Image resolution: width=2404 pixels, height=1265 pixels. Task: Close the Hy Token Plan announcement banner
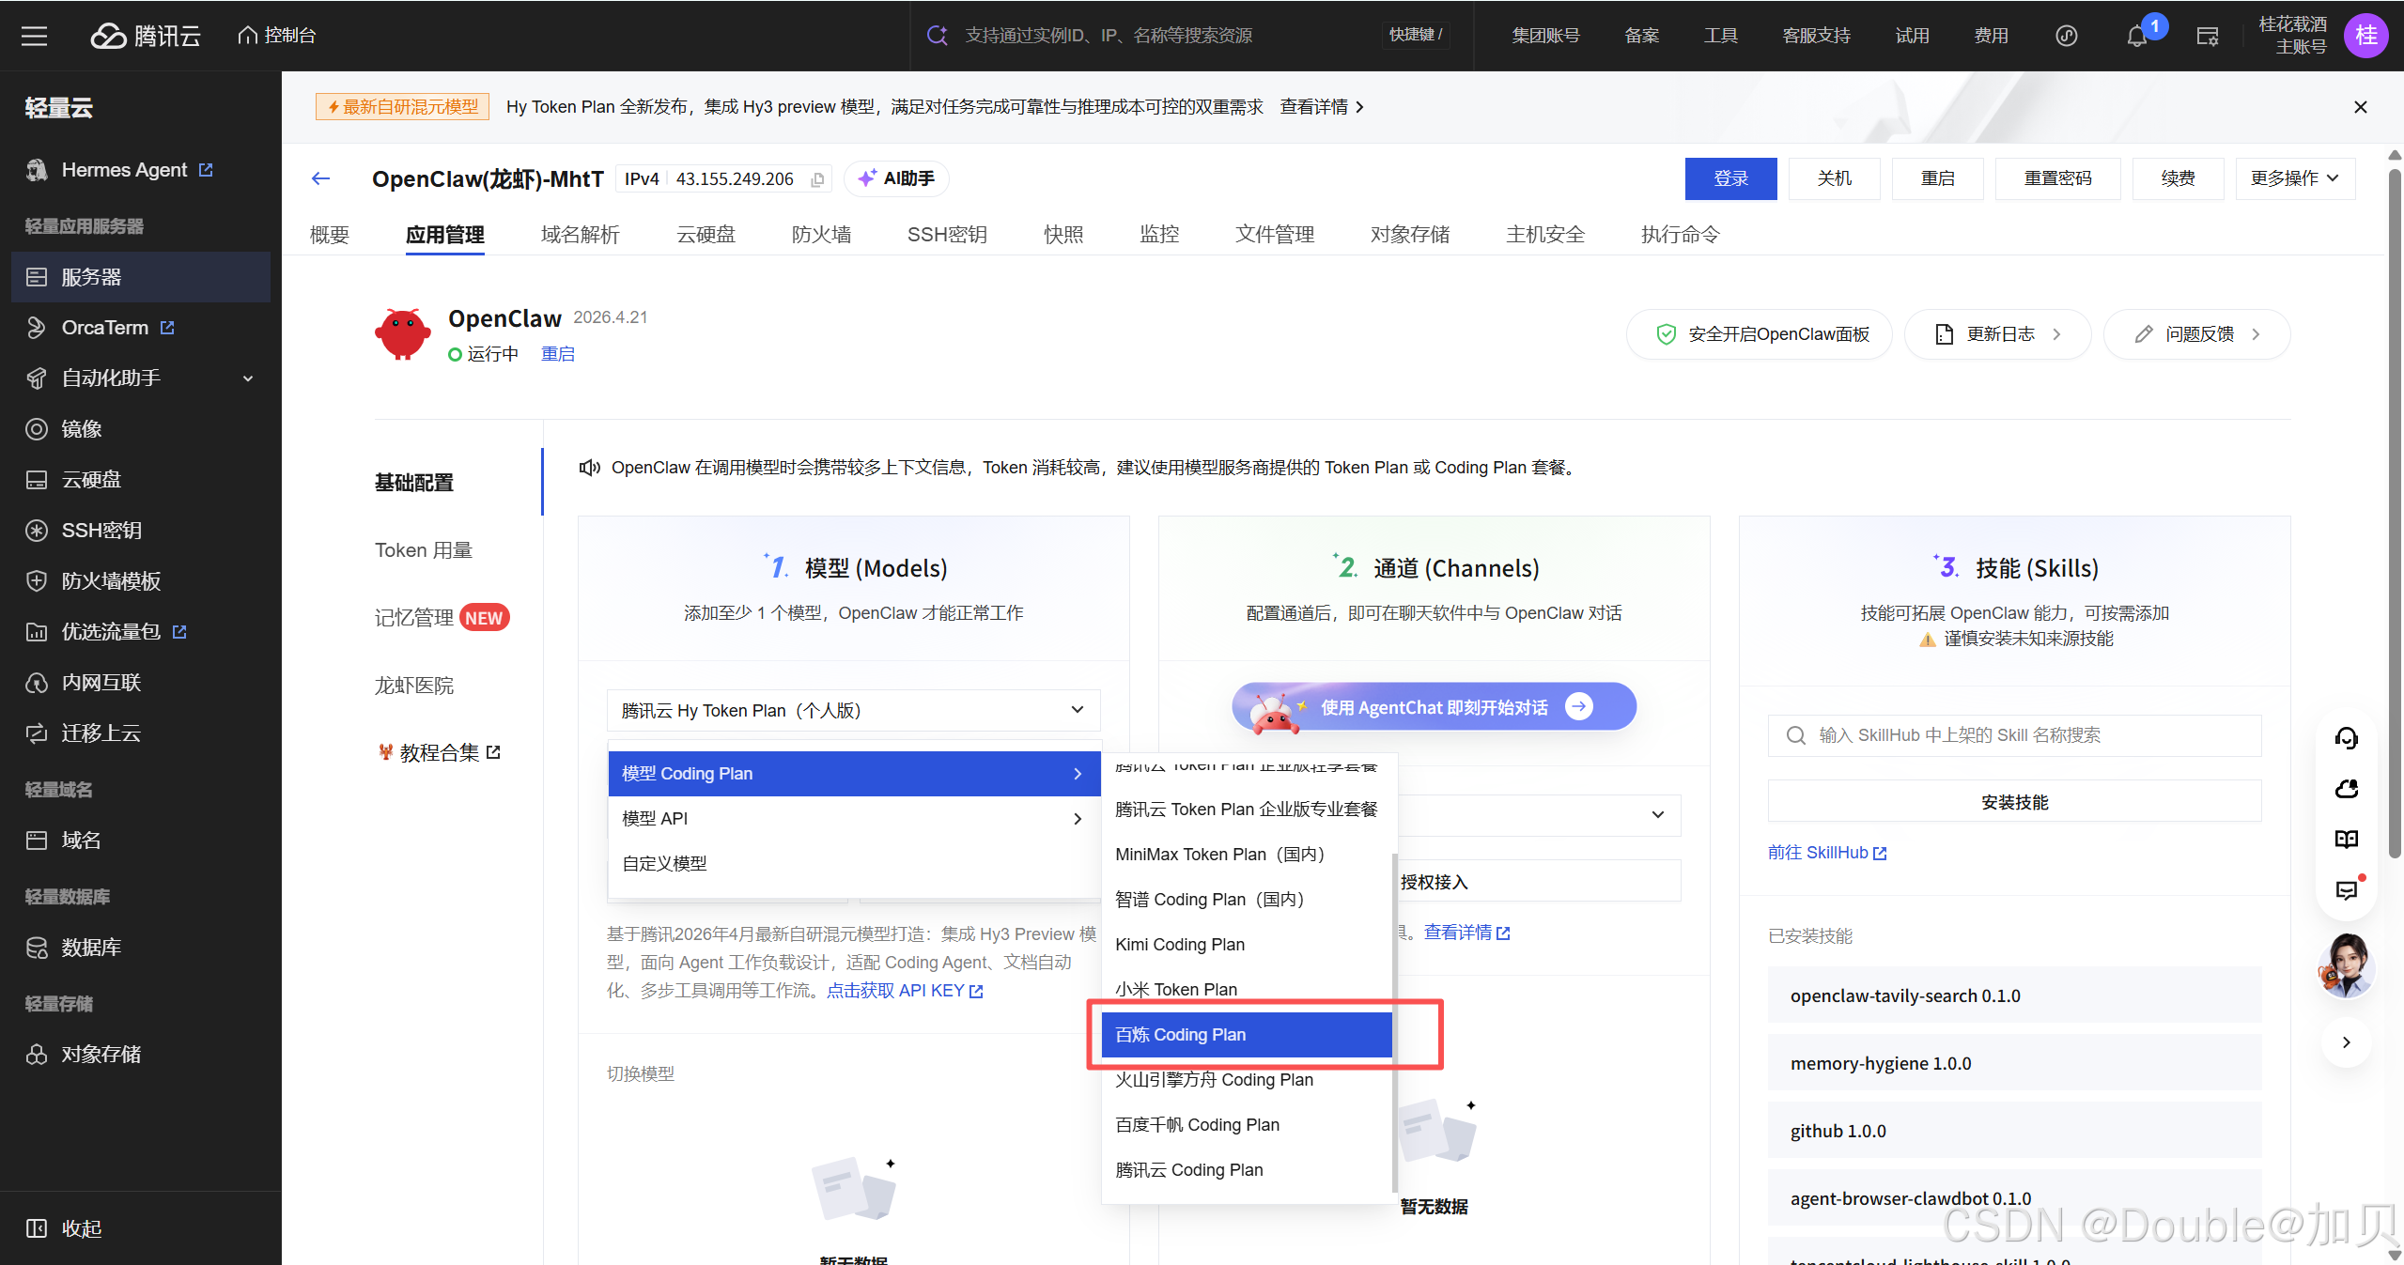coord(2360,107)
